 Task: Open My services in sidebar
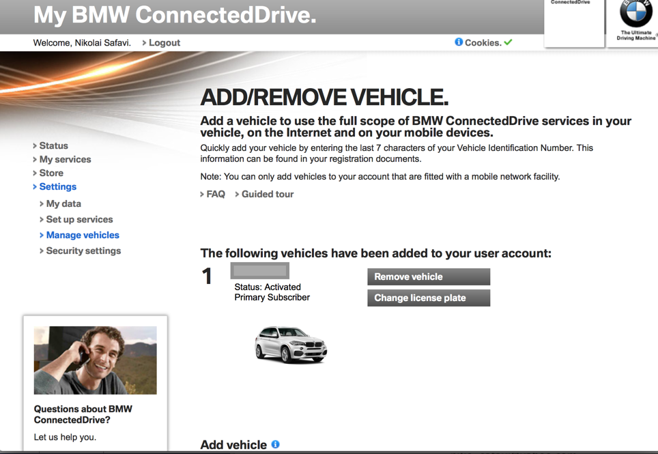pyautogui.click(x=62, y=160)
